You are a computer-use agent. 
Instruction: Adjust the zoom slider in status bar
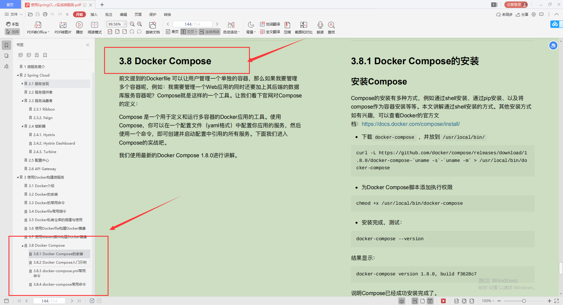pyautogui.click(x=524, y=301)
